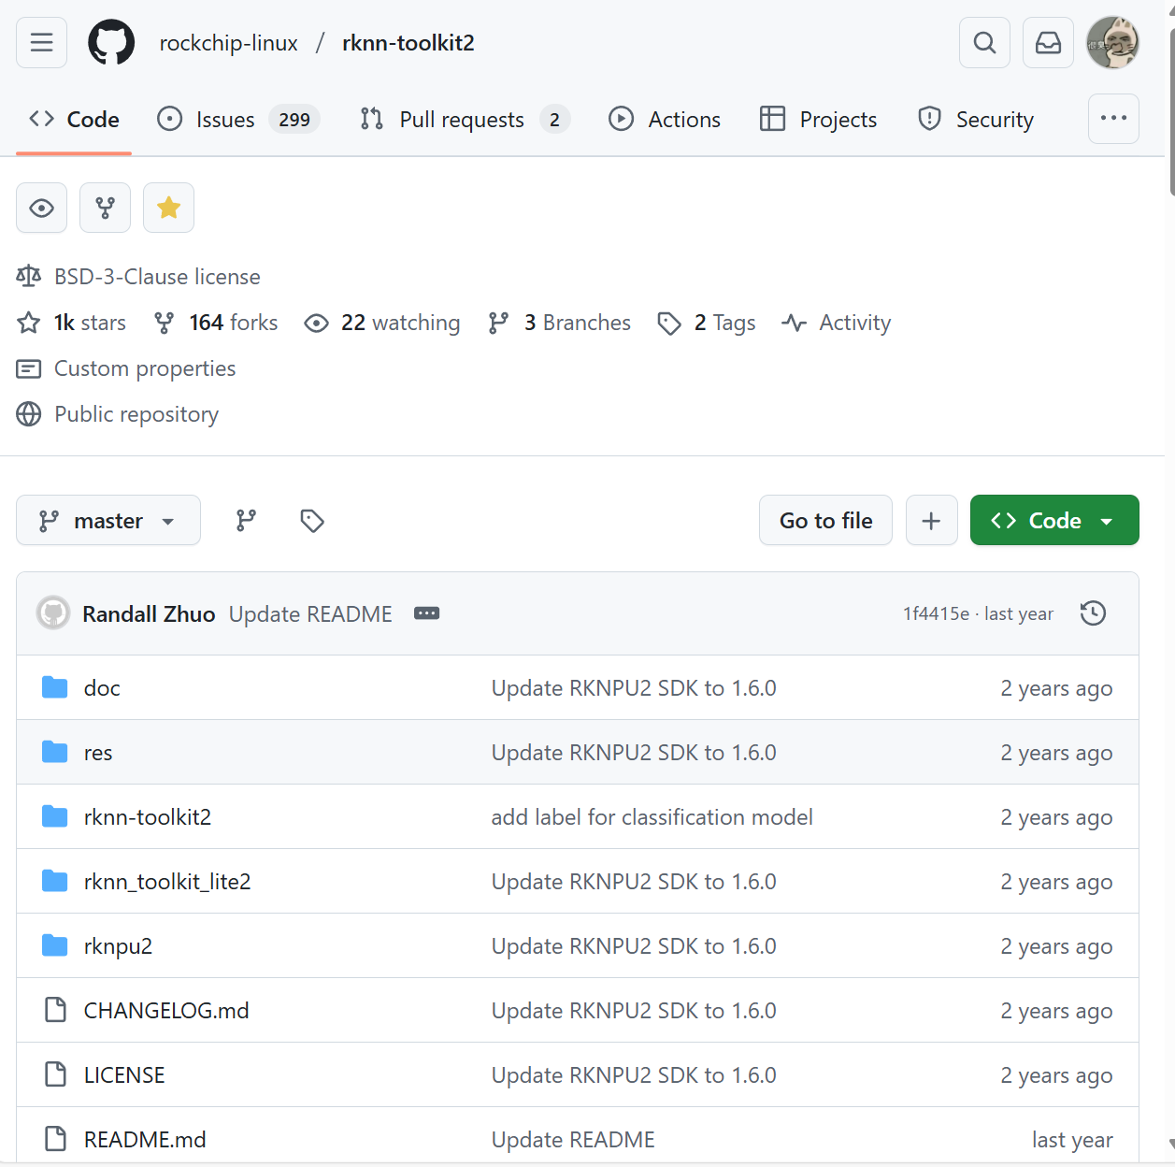1175x1167 pixels.
Task: Fork the repository with the fork icon
Action: coord(105,208)
